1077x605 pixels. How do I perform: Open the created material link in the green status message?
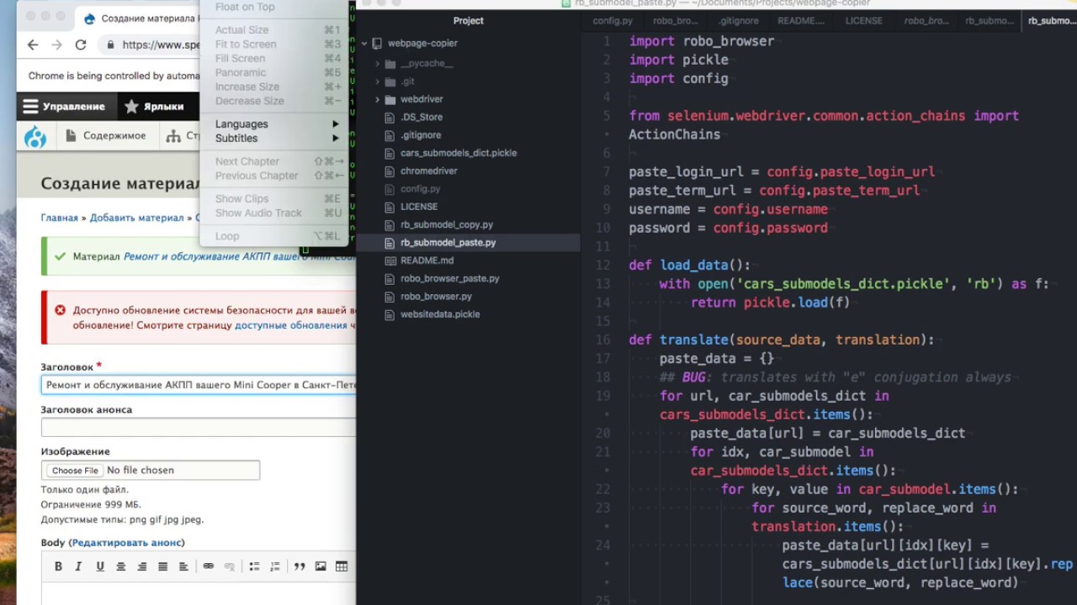point(240,256)
